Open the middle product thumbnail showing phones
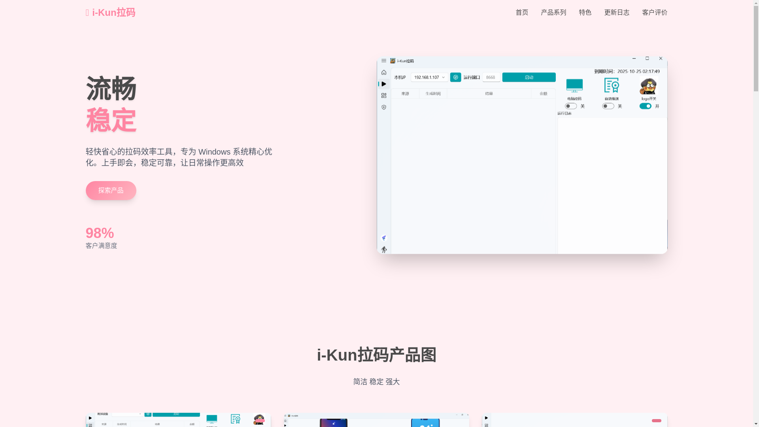The height and width of the screenshot is (427, 759). (x=376, y=420)
